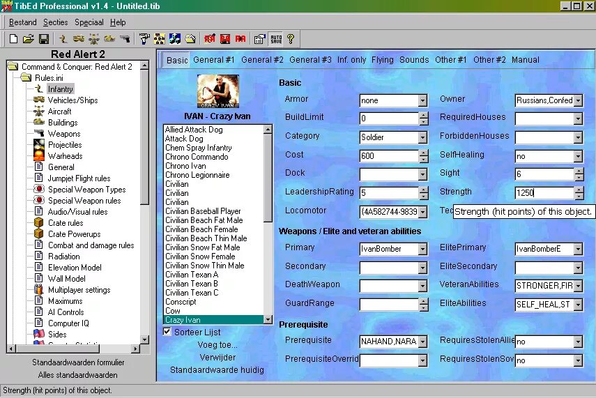This screenshot has height=398, width=596.
Task: Open the Owner dropdown
Action: 578,100
